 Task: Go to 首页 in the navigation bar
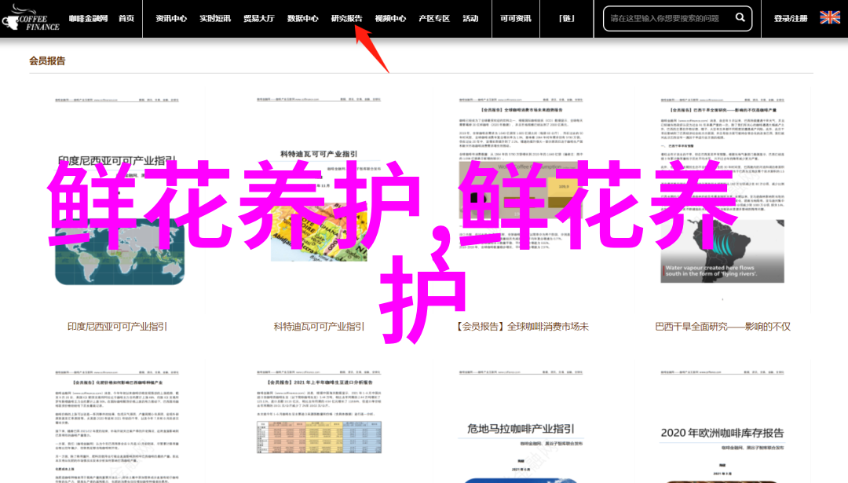pos(126,18)
